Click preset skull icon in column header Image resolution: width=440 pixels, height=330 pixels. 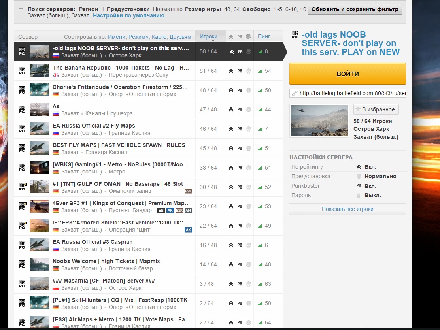[248, 36]
